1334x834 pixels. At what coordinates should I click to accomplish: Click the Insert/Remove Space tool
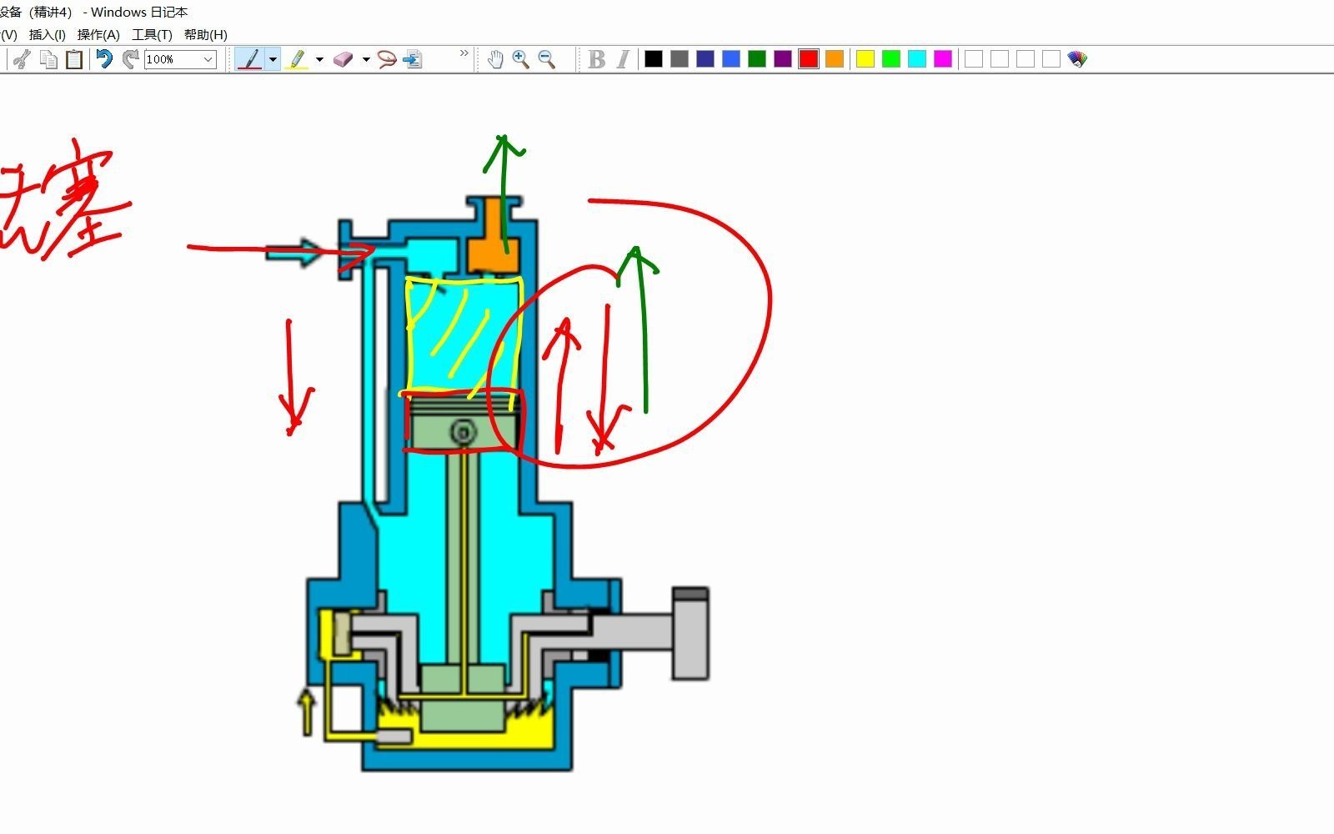click(413, 59)
